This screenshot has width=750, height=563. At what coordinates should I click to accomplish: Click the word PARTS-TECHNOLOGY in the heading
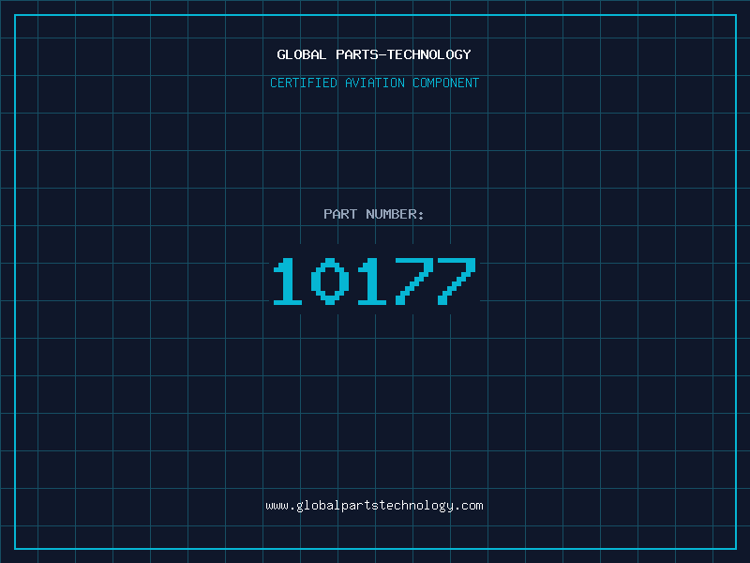(x=404, y=54)
